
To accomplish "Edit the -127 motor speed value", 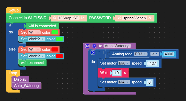I will click(x=152, y=64).
